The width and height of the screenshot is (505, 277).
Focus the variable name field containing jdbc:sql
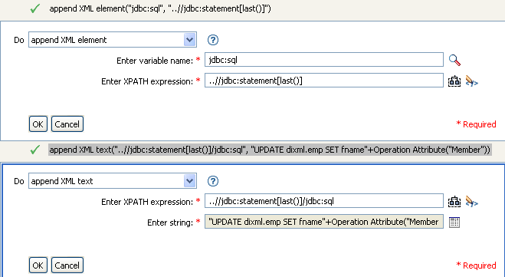324,60
